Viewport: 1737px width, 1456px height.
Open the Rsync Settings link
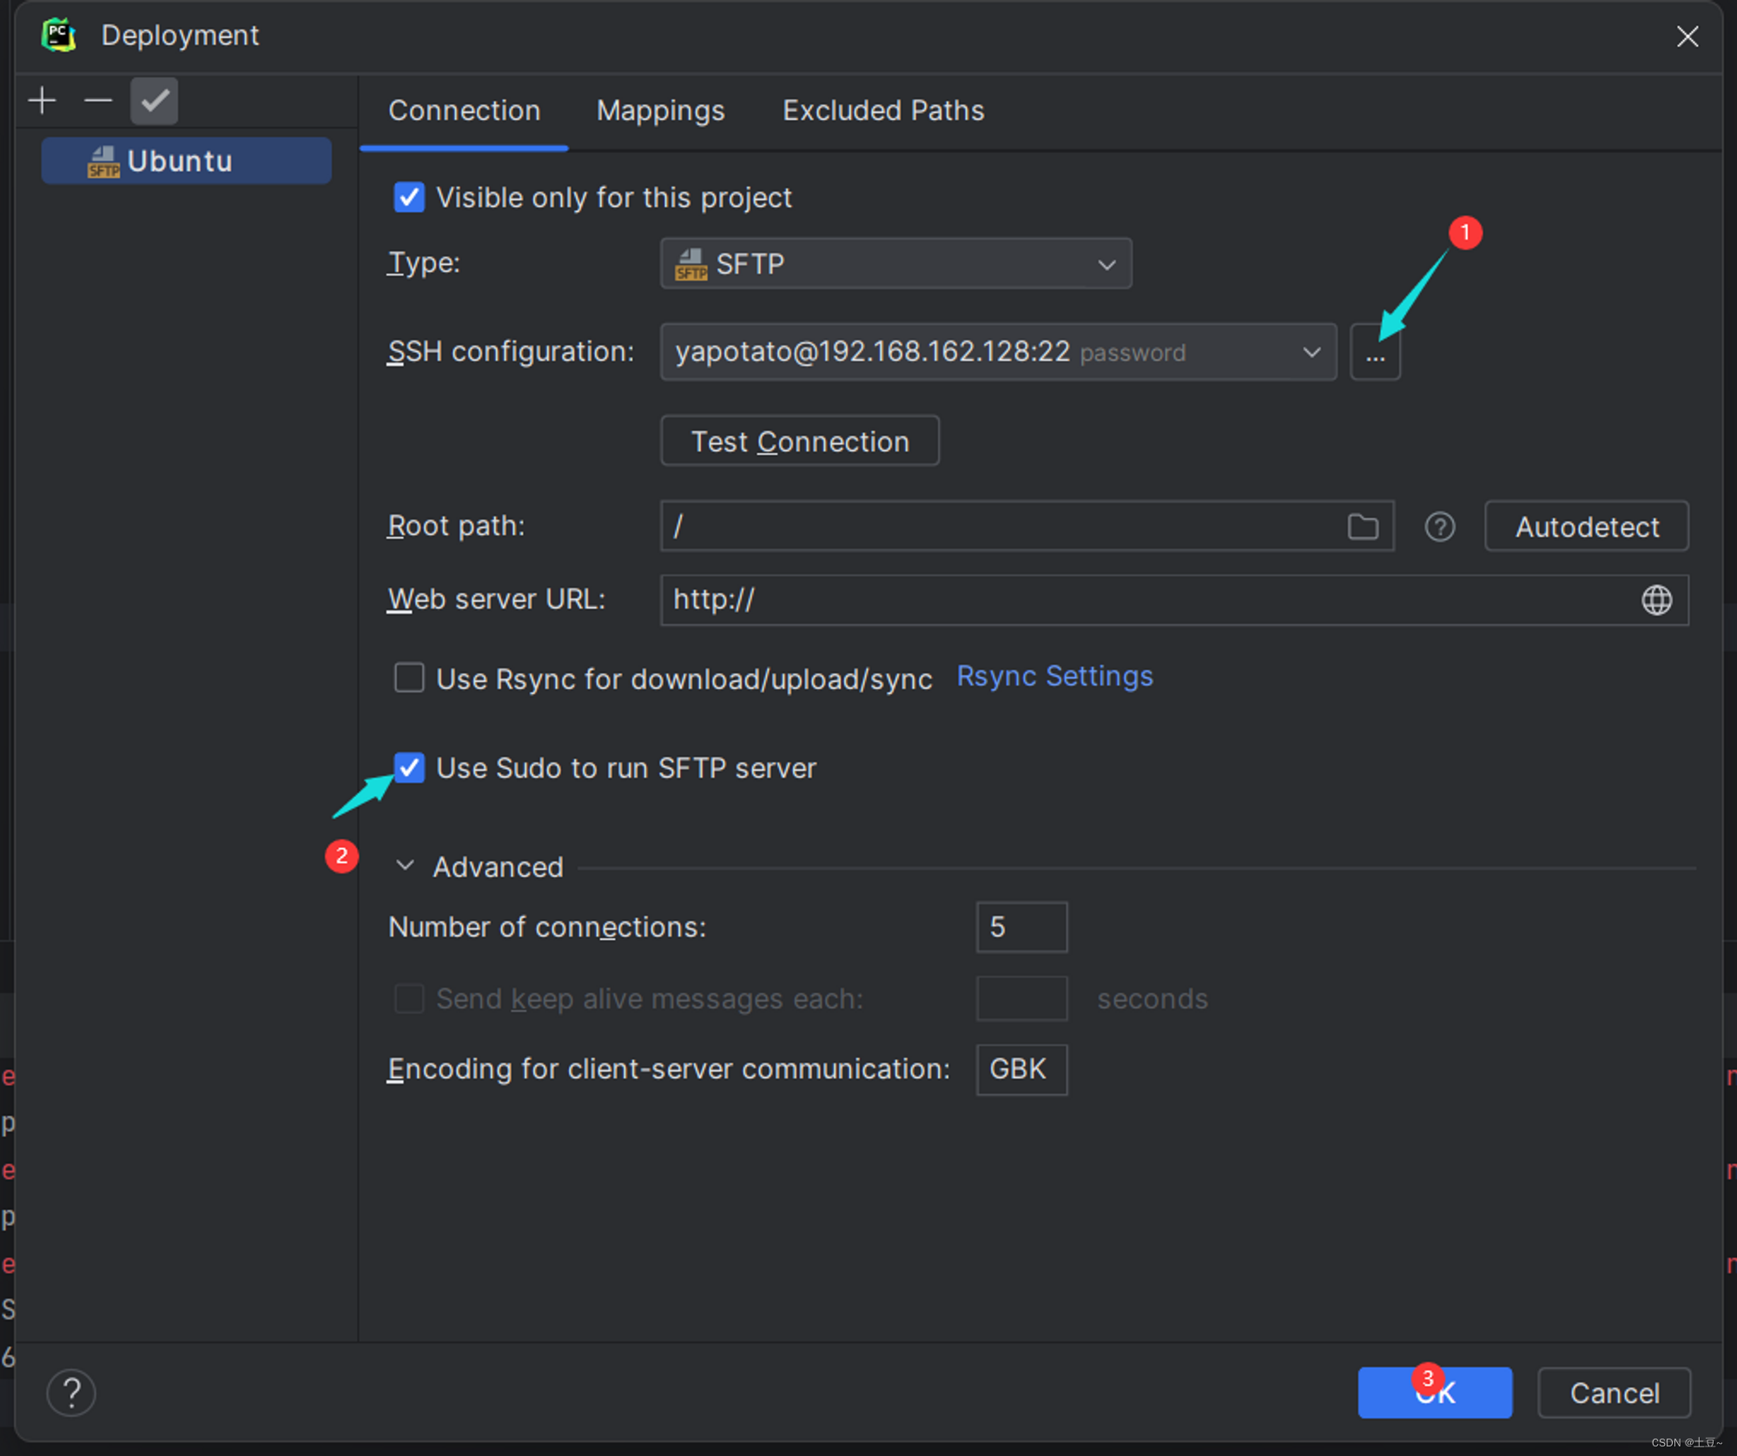[x=1054, y=677]
